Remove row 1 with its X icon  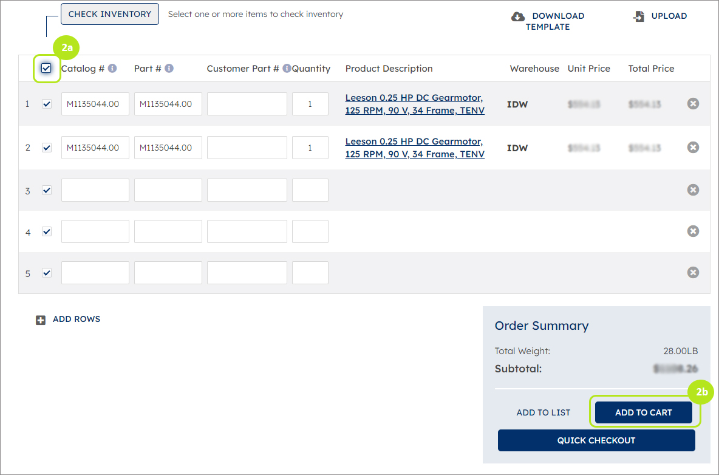pyautogui.click(x=693, y=104)
